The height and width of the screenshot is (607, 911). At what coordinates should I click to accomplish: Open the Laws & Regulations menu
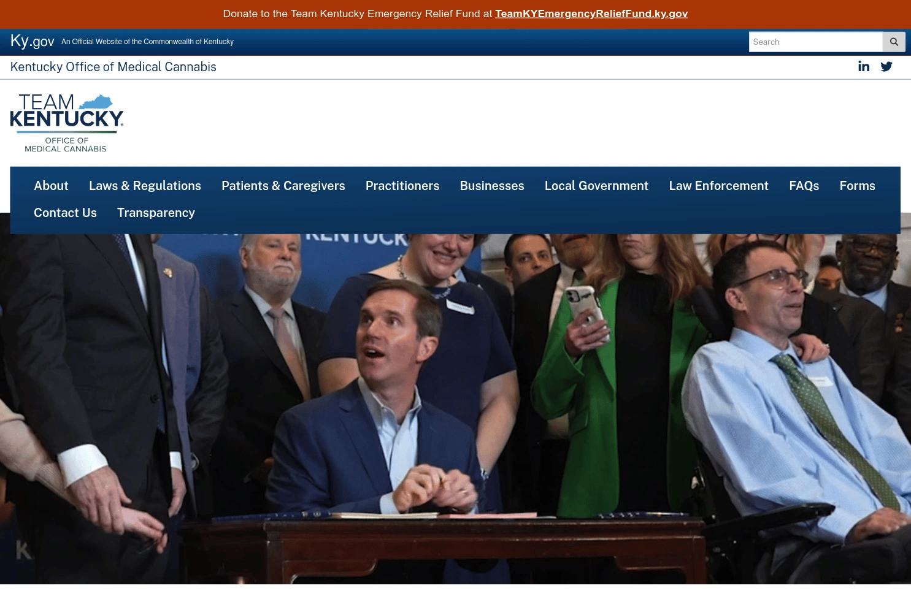coord(145,186)
